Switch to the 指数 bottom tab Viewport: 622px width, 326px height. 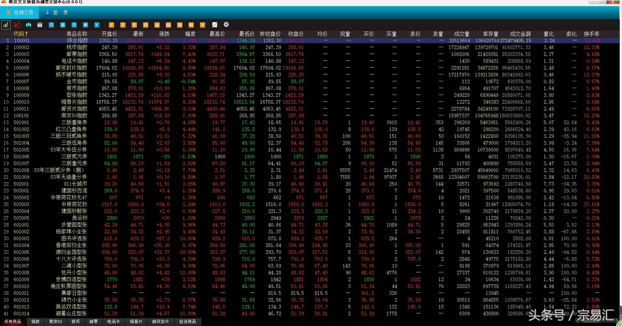[x=35, y=322]
